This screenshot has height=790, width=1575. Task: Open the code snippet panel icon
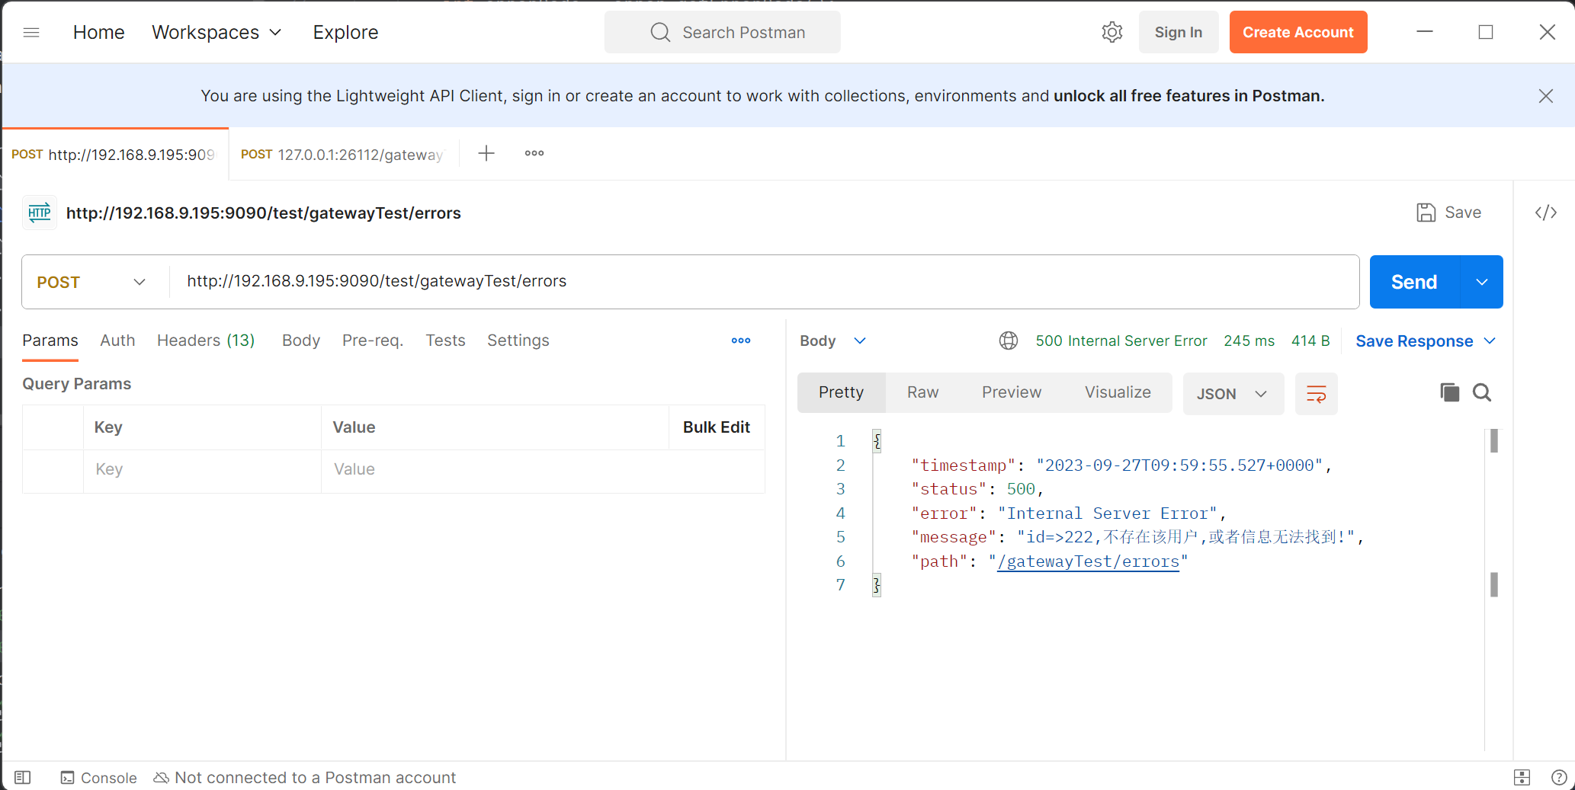point(1545,213)
